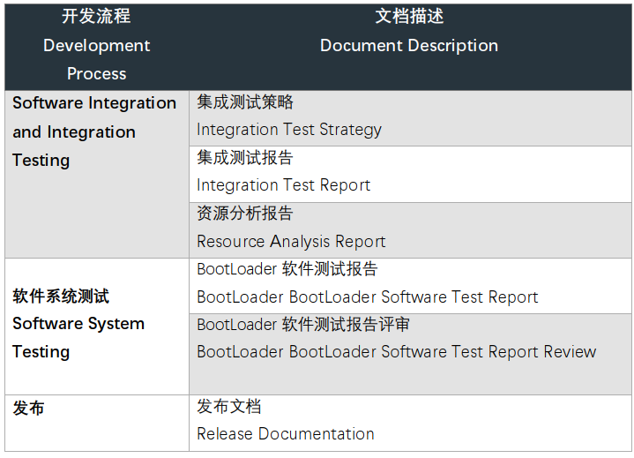Select the Resource Analysis Report line
The image size is (634, 458).
[291, 242]
